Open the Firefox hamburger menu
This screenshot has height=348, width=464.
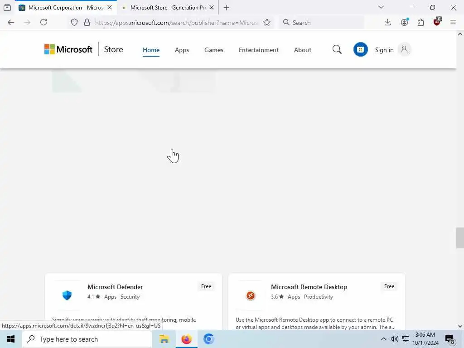[x=453, y=23]
